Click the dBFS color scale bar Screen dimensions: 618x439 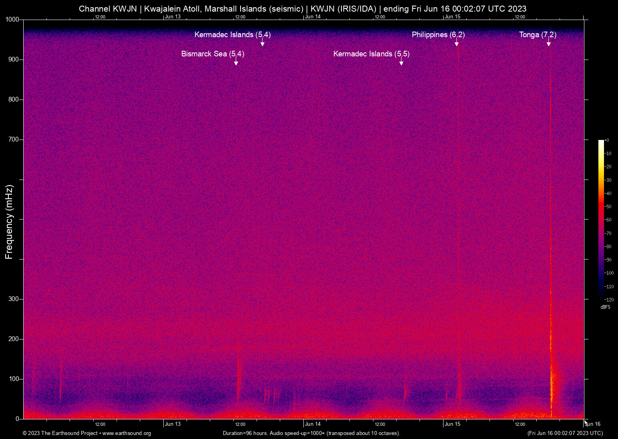point(601,219)
